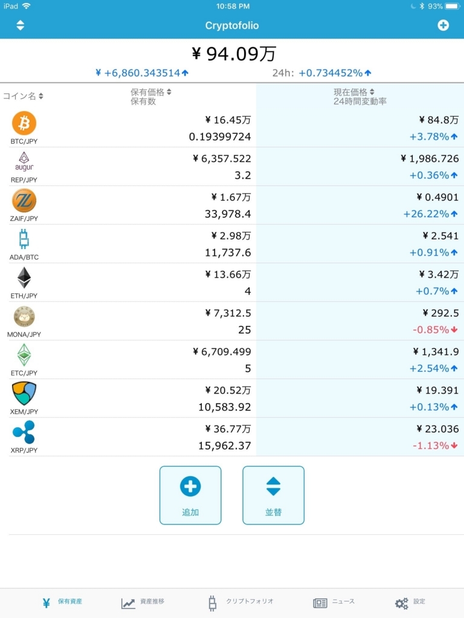This screenshot has width=464, height=618.
Task: Open the Augur REP/JPY coin icon
Action: tap(24, 162)
